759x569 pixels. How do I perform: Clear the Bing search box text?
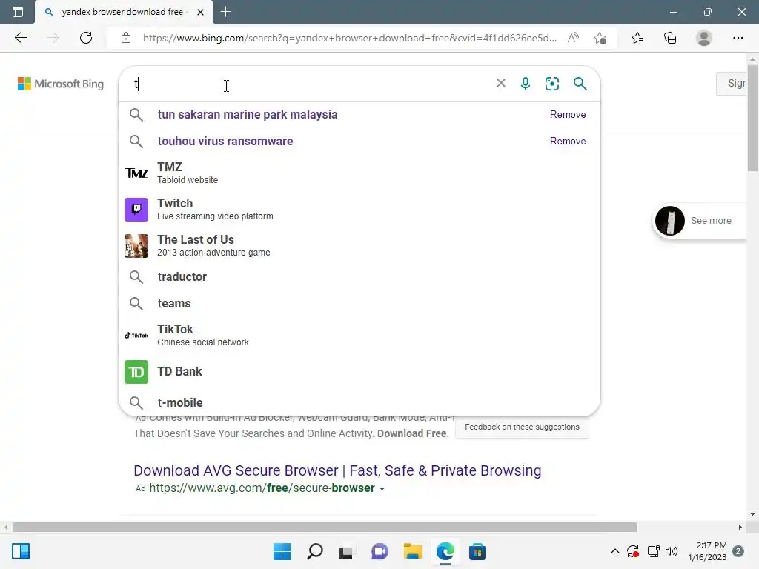[x=501, y=83]
